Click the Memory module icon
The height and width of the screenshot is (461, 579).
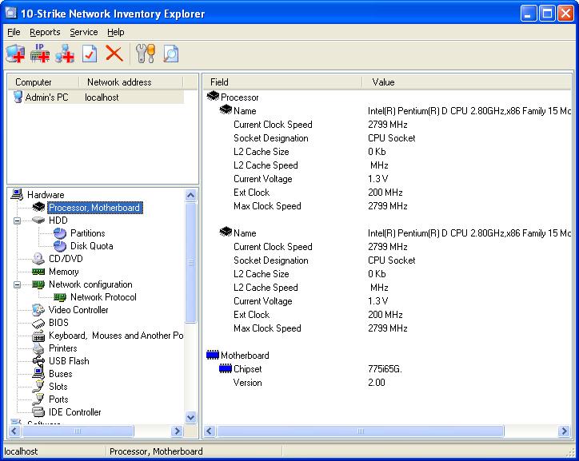[38, 272]
